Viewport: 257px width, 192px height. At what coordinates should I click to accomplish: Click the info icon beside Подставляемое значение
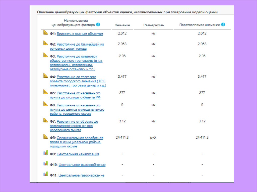(x=223, y=25)
